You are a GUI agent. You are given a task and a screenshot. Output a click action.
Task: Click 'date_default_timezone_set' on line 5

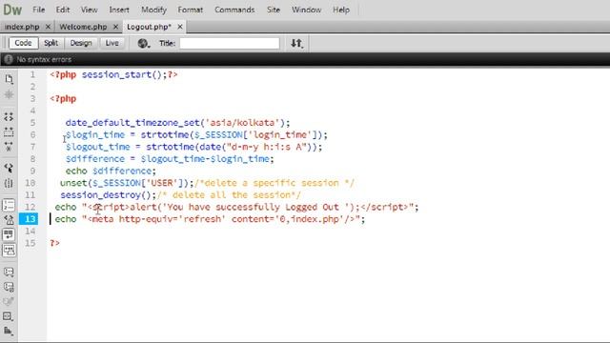pyautogui.click(x=132, y=123)
